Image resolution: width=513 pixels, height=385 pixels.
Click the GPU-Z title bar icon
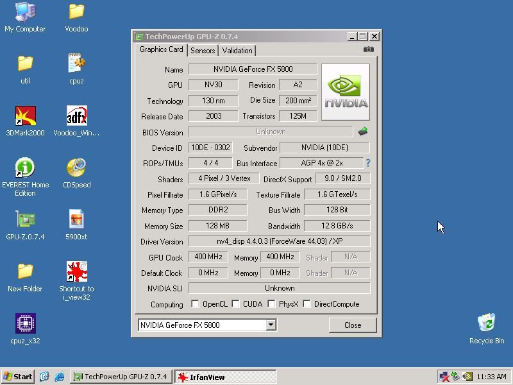pos(139,37)
